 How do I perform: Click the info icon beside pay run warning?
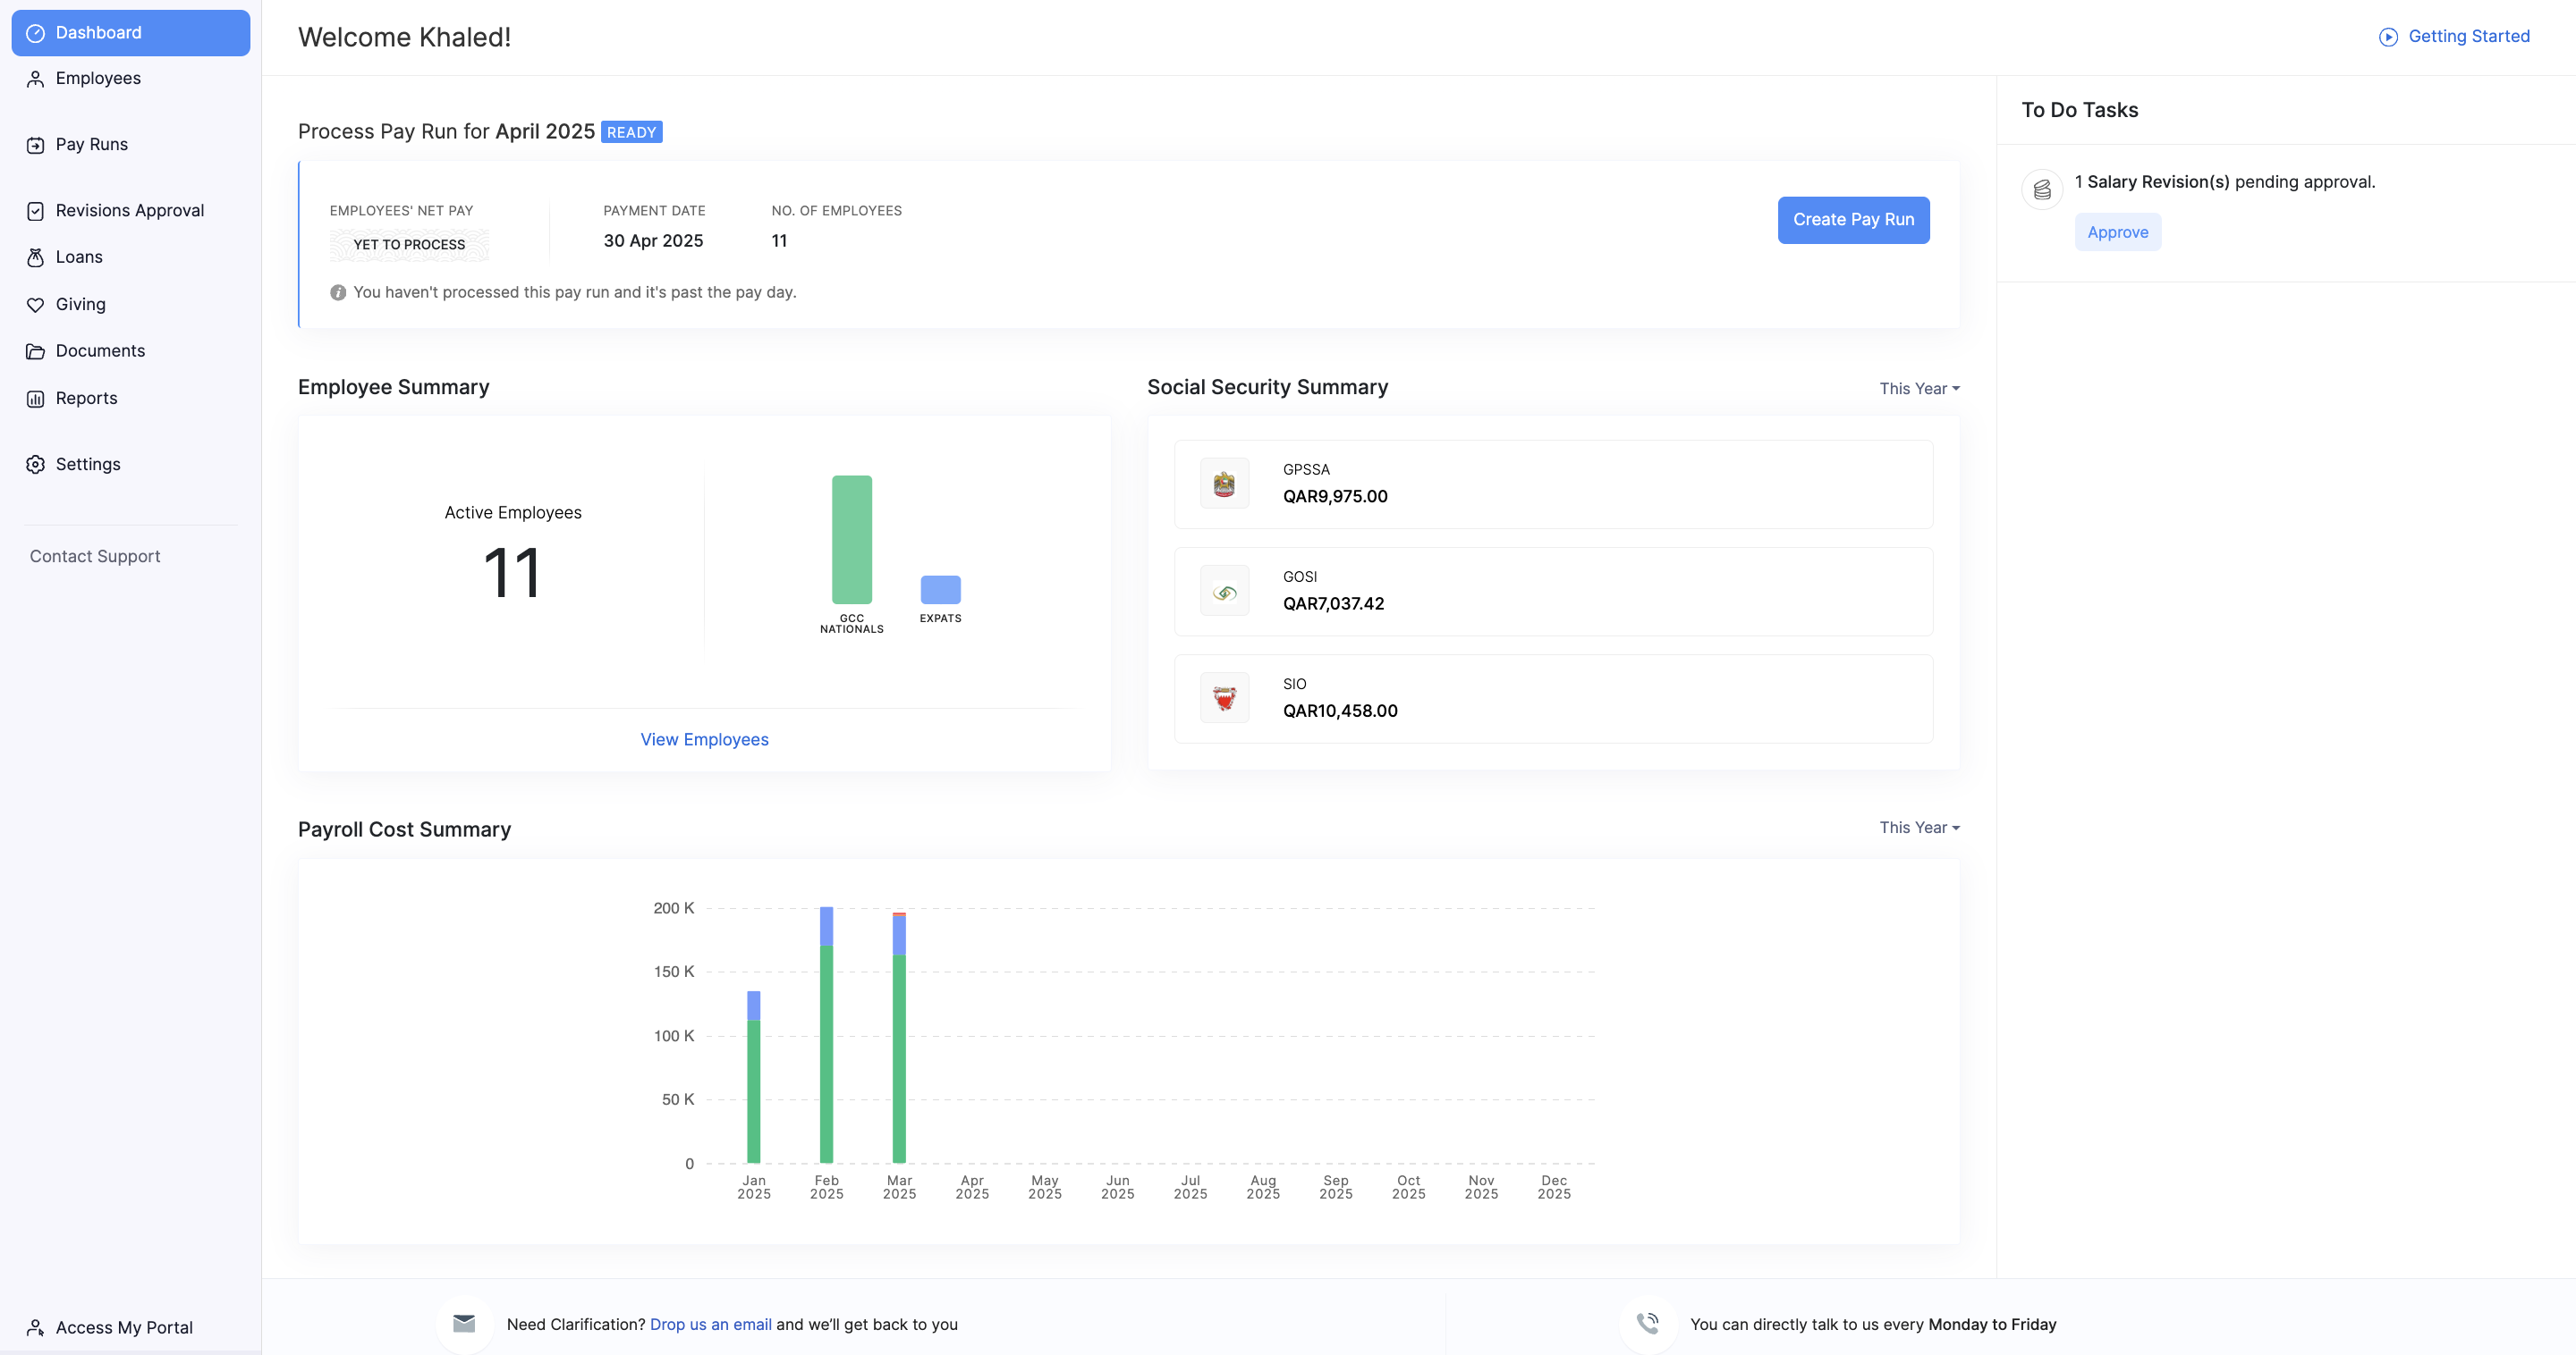click(x=338, y=293)
